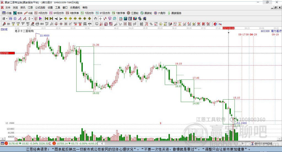Viewport: 282px width, 152px height.
Task: Click the 收603309日线 status entry
Action: coord(262,143)
